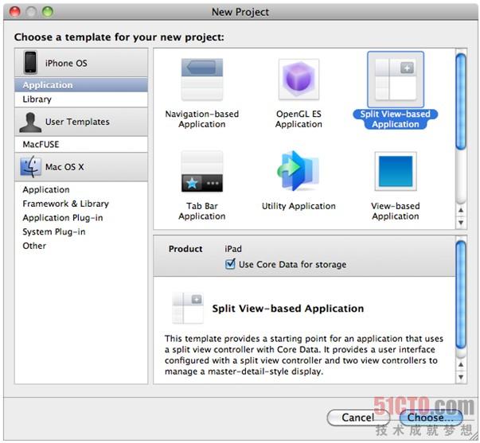Click template list scroll down arrow
The height and width of the screenshot is (443, 480).
pyautogui.click(x=461, y=223)
